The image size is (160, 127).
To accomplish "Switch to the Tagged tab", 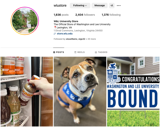I will pyautogui.click(x=101, y=52).
